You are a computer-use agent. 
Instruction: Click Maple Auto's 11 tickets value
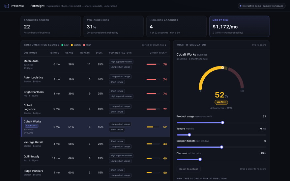[89, 64]
